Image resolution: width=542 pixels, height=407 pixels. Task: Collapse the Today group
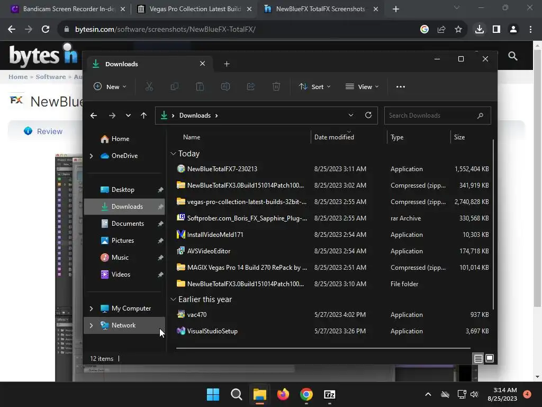[x=173, y=153]
